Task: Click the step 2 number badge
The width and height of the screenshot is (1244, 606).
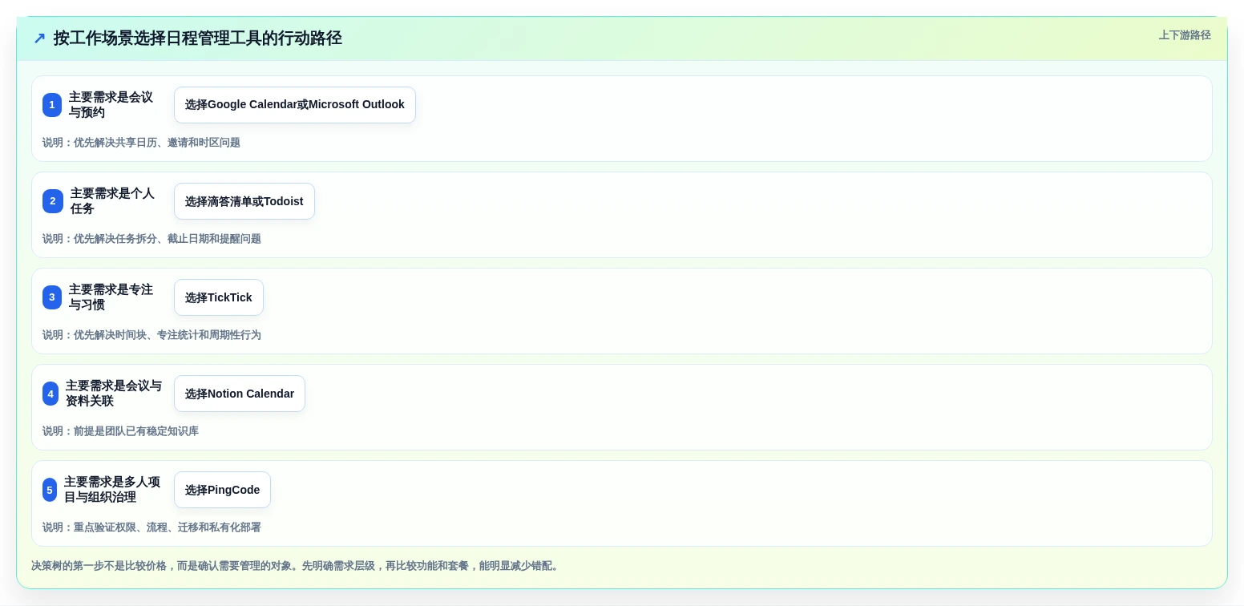Action: 53,201
